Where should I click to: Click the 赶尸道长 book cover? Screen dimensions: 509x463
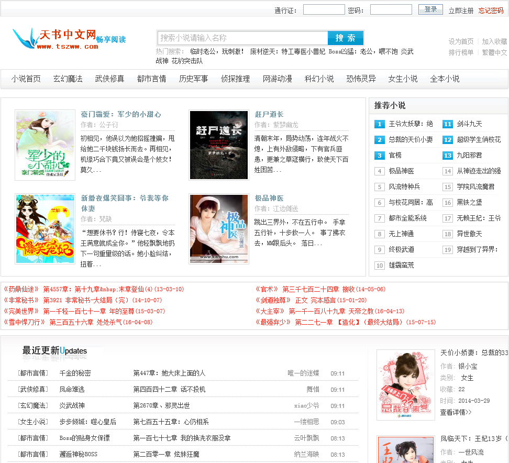point(219,145)
